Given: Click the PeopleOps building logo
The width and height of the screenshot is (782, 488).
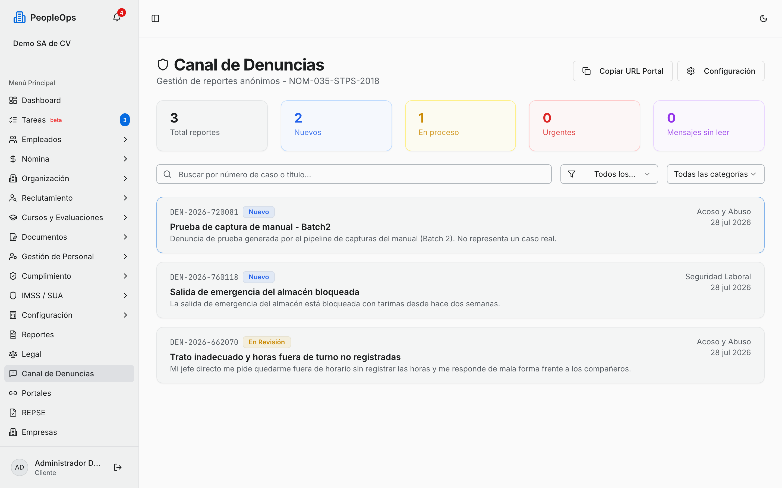Looking at the screenshot, I should coord(19,17).
